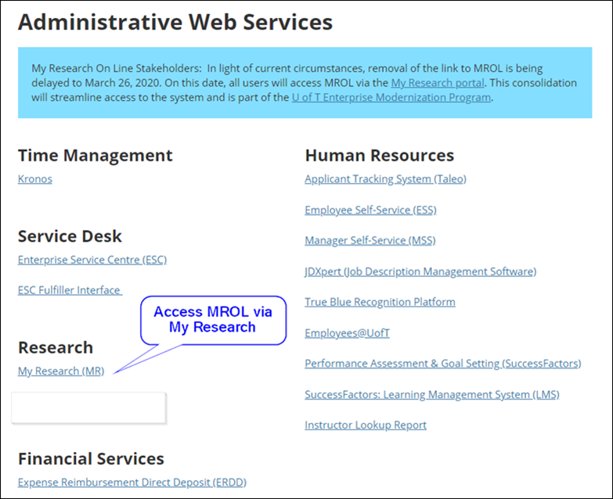This screenshot has width=613, height=499.
Task: Open the Instructor Lookup Report link
Action: (366, 425)
